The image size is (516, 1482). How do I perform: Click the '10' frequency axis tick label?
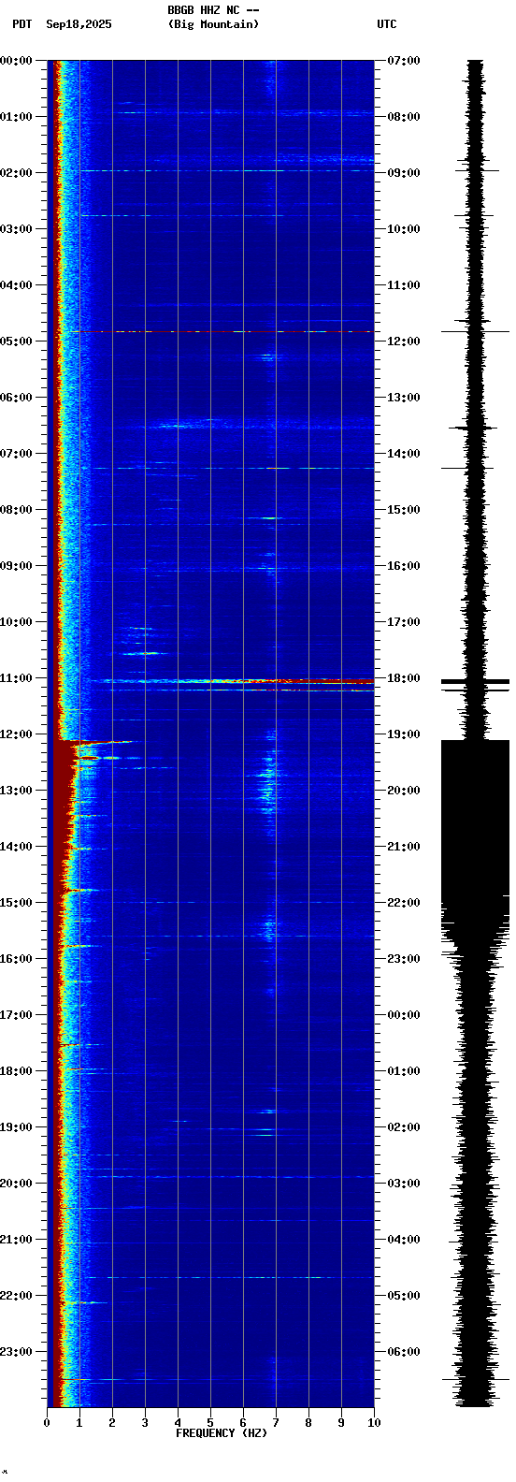coord(374,1423)
